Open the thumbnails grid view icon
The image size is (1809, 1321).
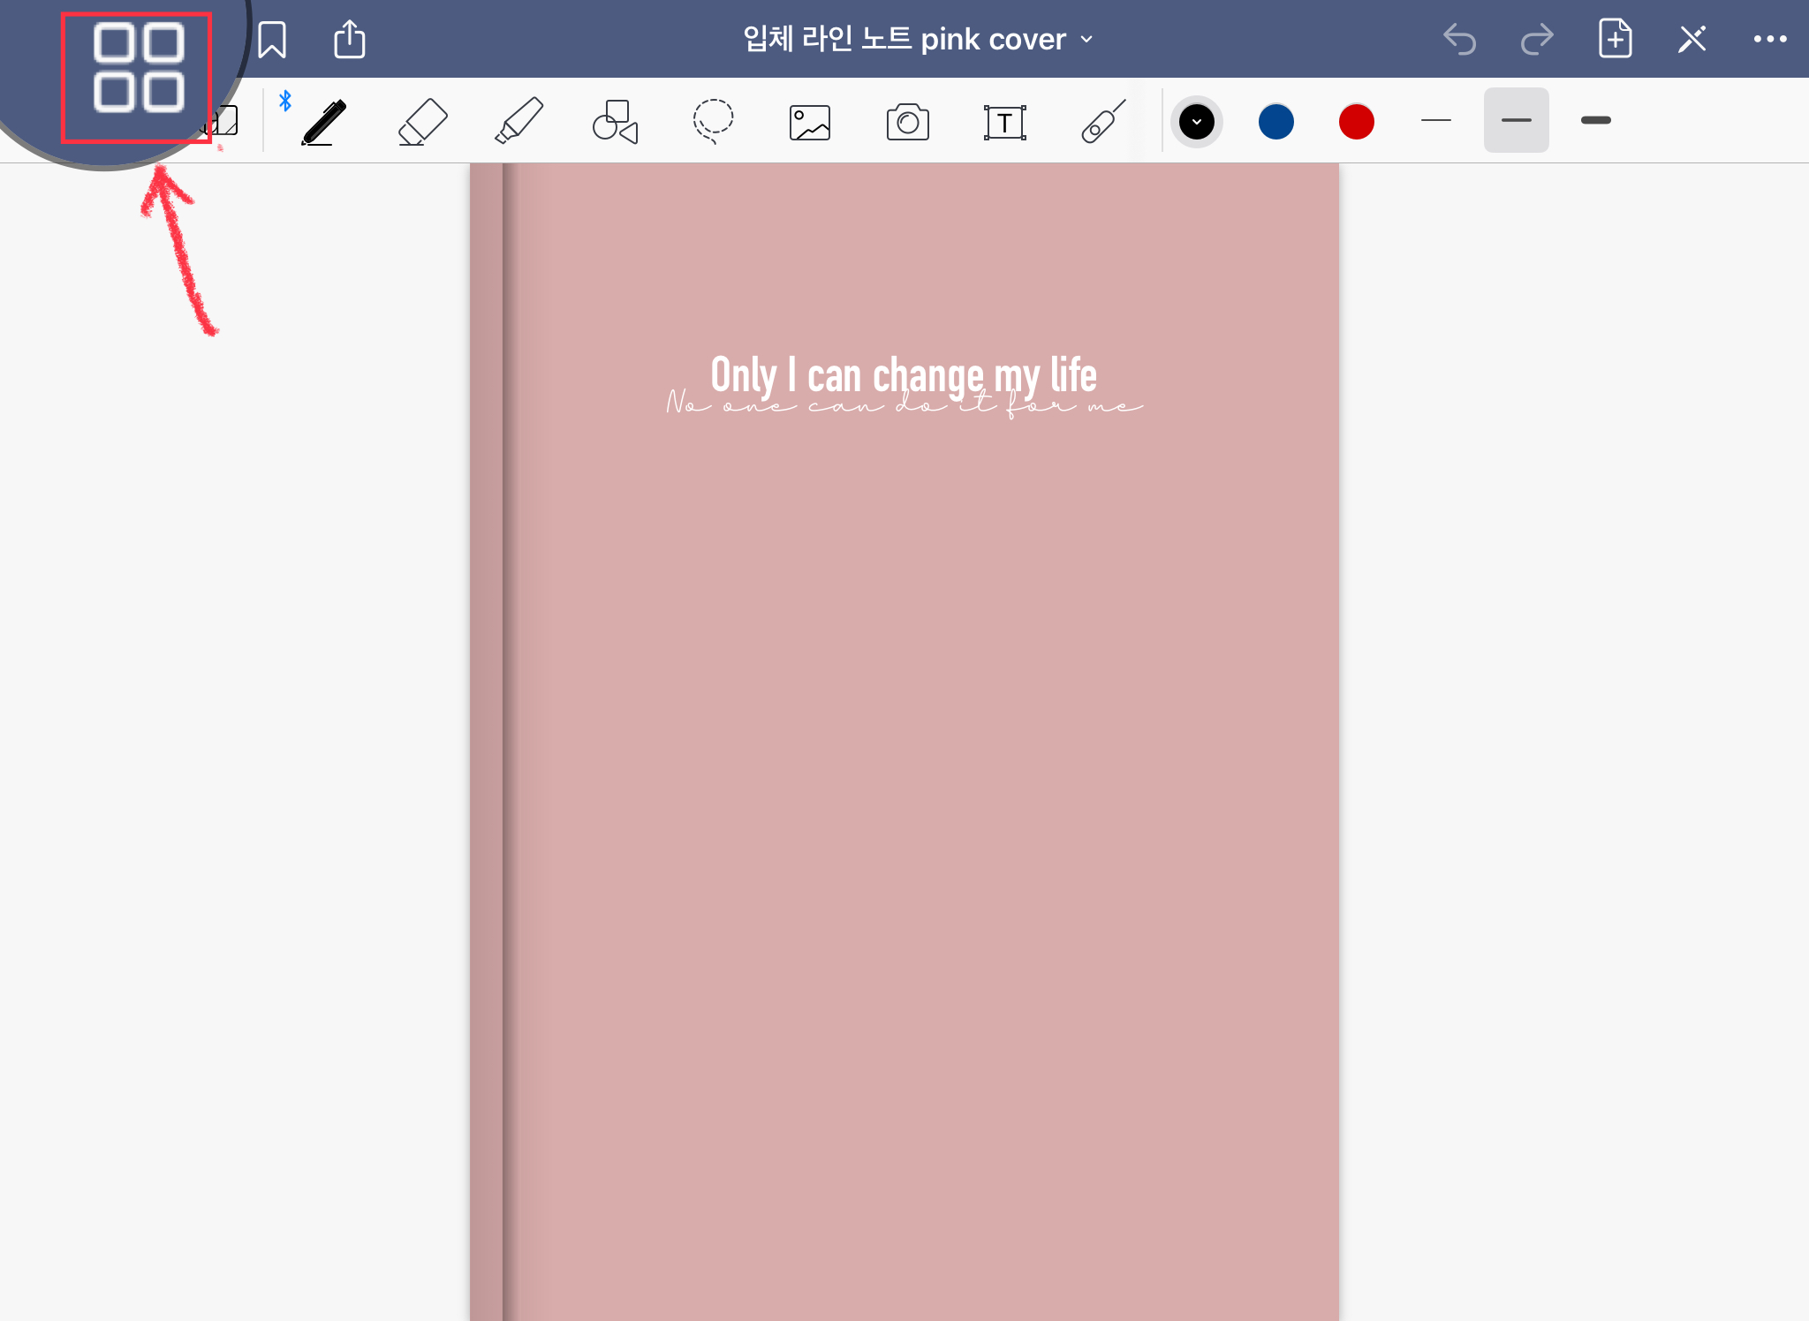[x=138, y=69]
